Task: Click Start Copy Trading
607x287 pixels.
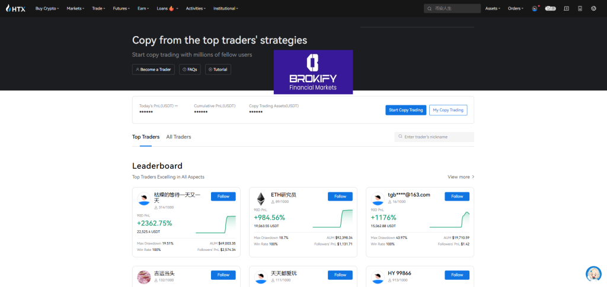Action: (x=405, y=110)
